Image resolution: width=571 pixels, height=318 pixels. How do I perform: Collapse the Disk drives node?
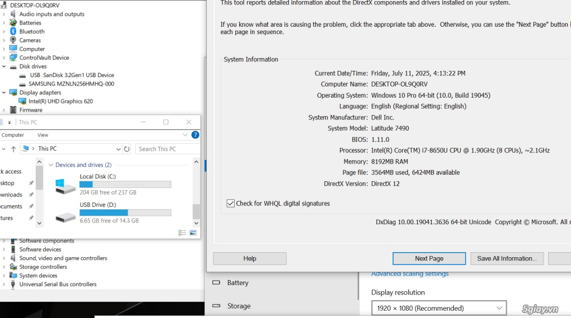coord(4,66)
